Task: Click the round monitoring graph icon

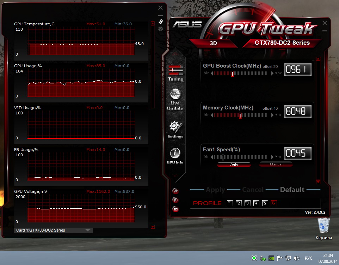Action: coord(175,209)
